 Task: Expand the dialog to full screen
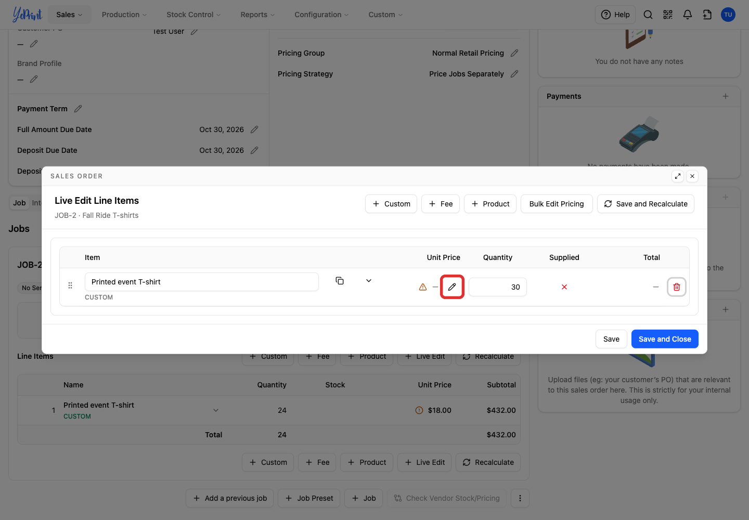(677, 176)
